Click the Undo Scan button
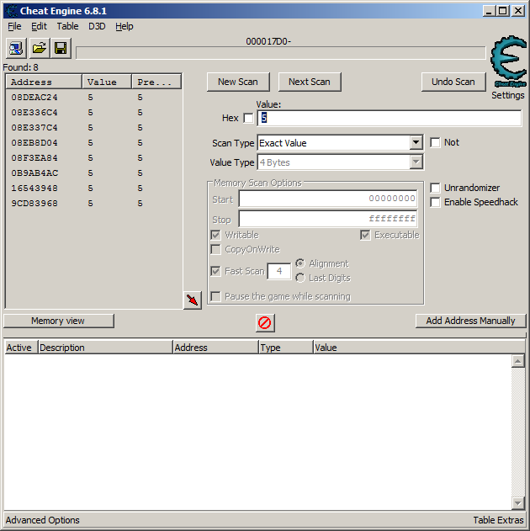Viewport: 530px width, 531px height. [453, 82]
